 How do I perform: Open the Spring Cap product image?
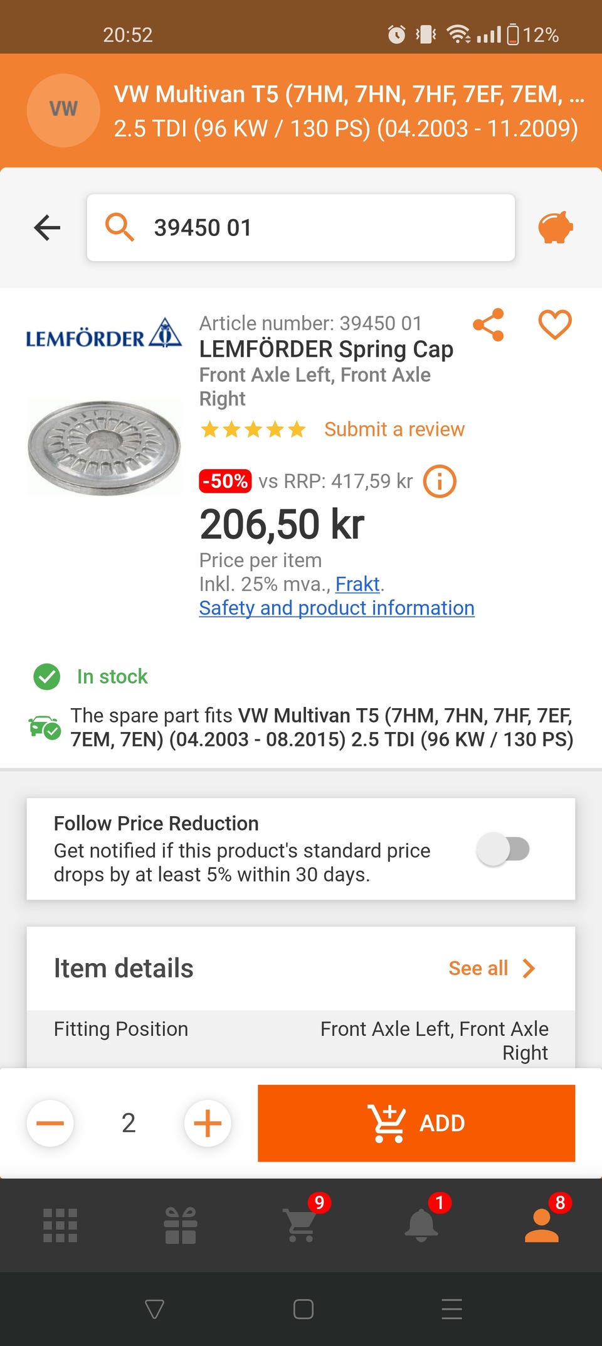point(104,447)
